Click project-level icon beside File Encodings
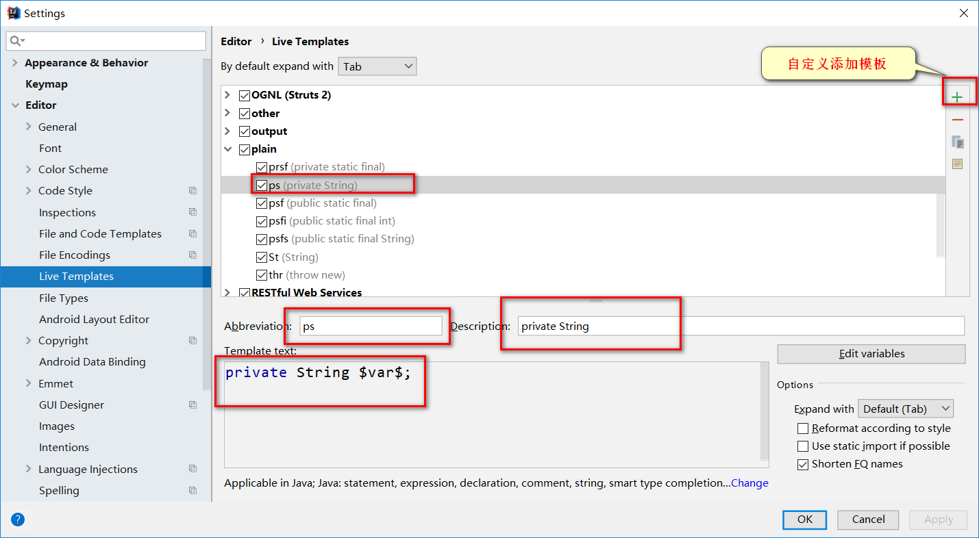 [193, 255]
